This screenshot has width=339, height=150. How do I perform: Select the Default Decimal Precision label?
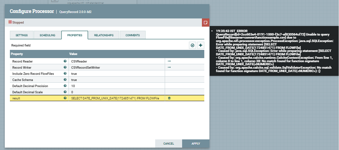point(30,86)
